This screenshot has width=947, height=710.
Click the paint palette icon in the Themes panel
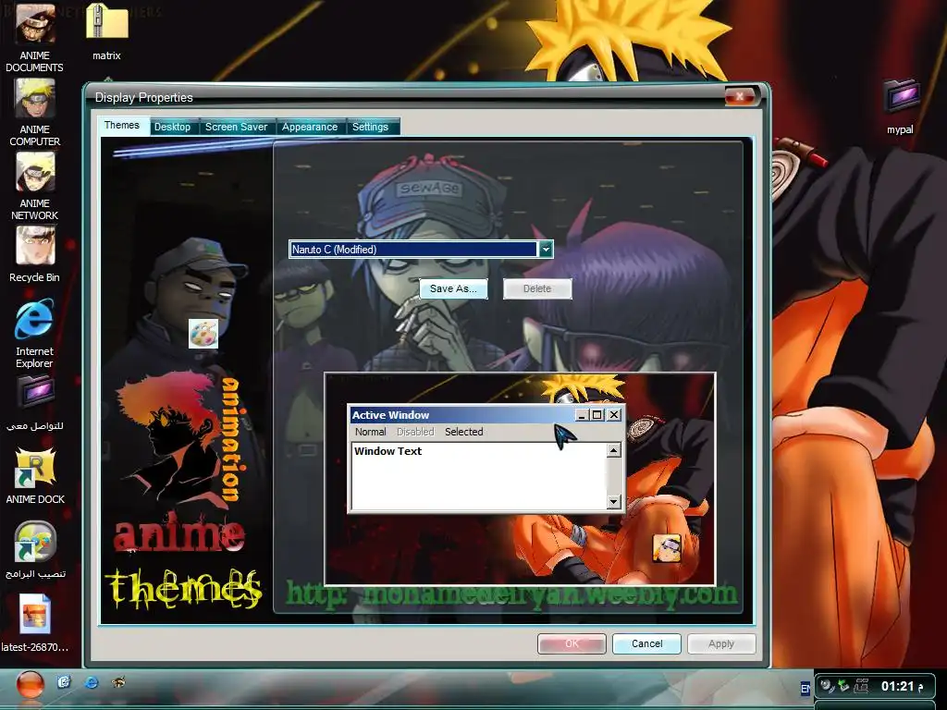point(203,334)
